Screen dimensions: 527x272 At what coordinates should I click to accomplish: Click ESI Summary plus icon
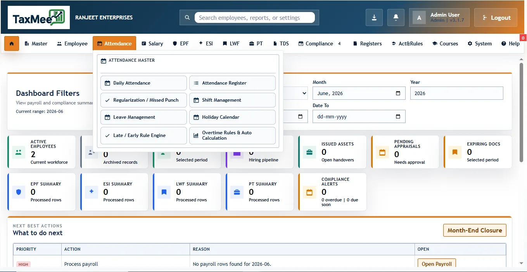[92, 192]
